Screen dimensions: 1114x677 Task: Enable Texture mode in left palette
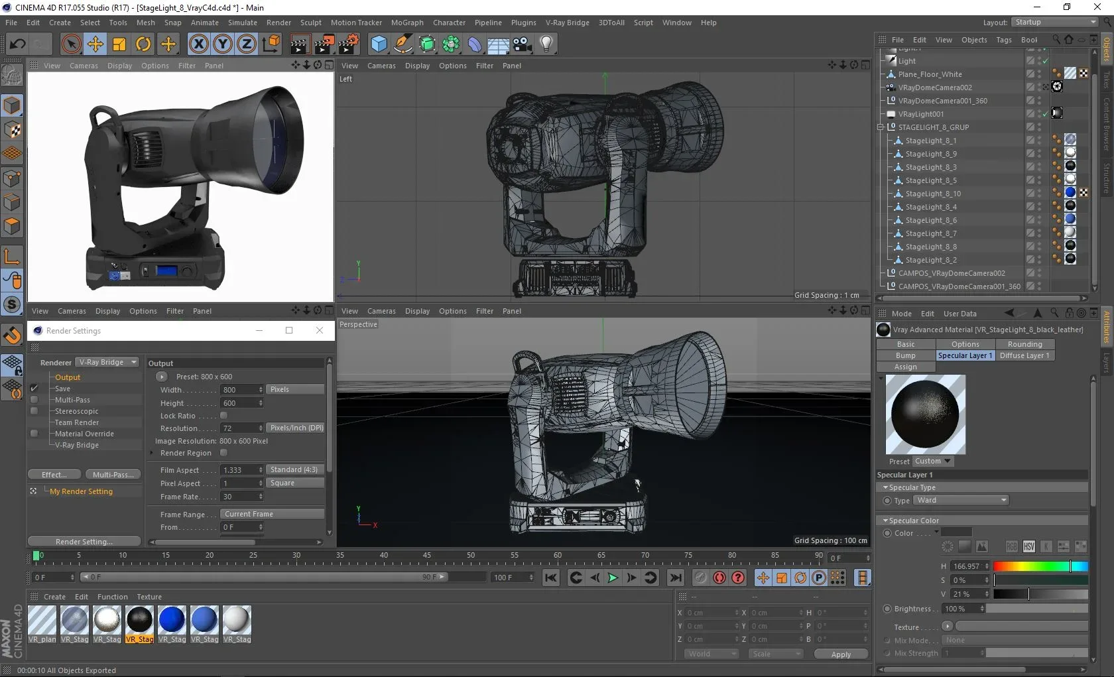[12, 130]
